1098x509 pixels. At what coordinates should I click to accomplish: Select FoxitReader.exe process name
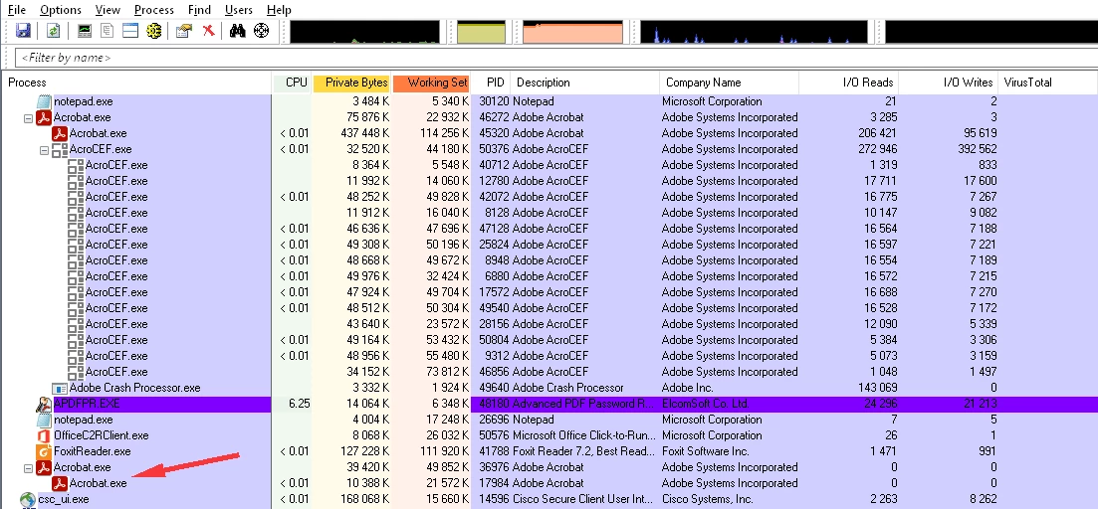(93, 451)
